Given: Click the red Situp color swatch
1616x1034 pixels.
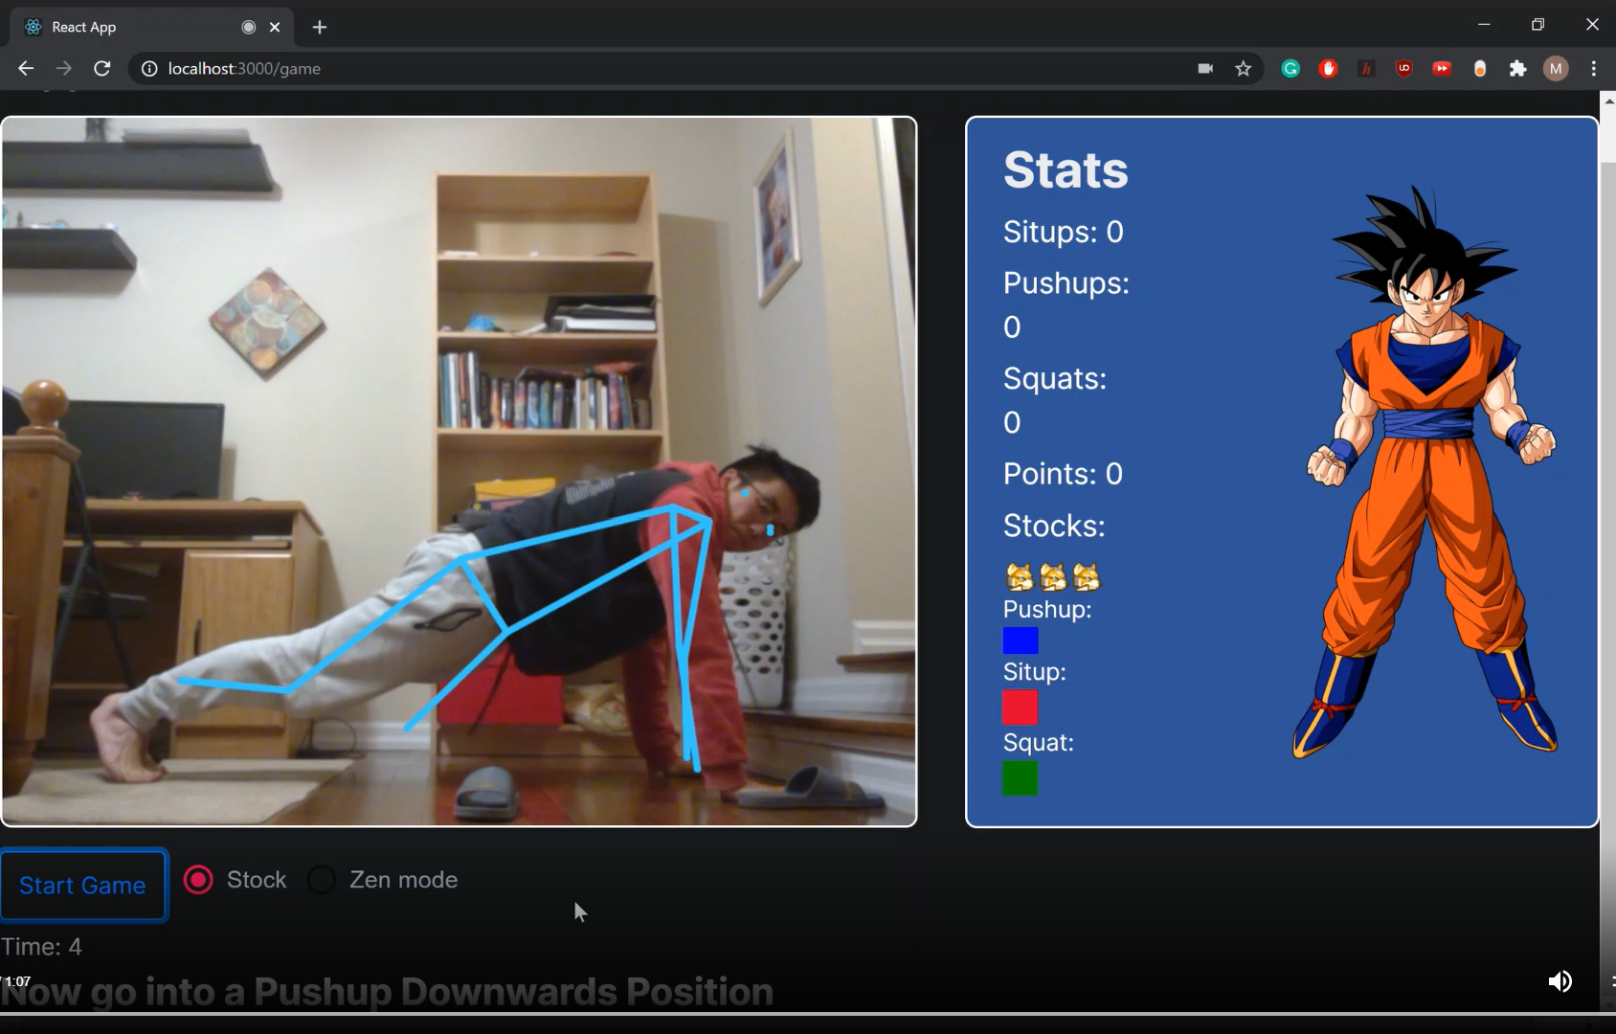Looking at the screenshot, I should click(x=1020, y=708).
